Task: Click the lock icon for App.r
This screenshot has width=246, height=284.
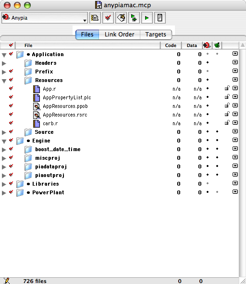Action: [x=227, y=88]
